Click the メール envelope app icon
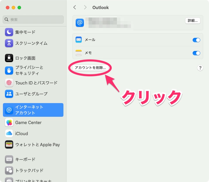Image resolution: width=209 pixels, height=182 pixels. pos(79,40)
